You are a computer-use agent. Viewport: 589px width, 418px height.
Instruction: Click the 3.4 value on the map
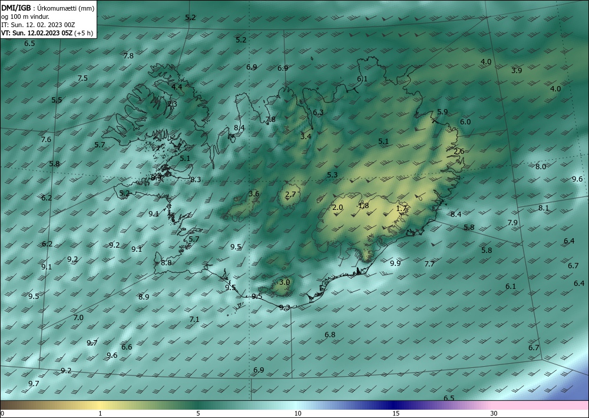tap(306, 136)
